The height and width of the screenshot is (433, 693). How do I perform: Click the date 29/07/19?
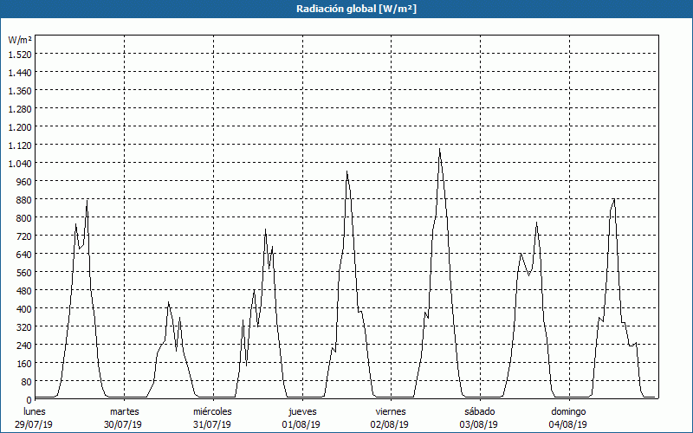click(34, 424)
